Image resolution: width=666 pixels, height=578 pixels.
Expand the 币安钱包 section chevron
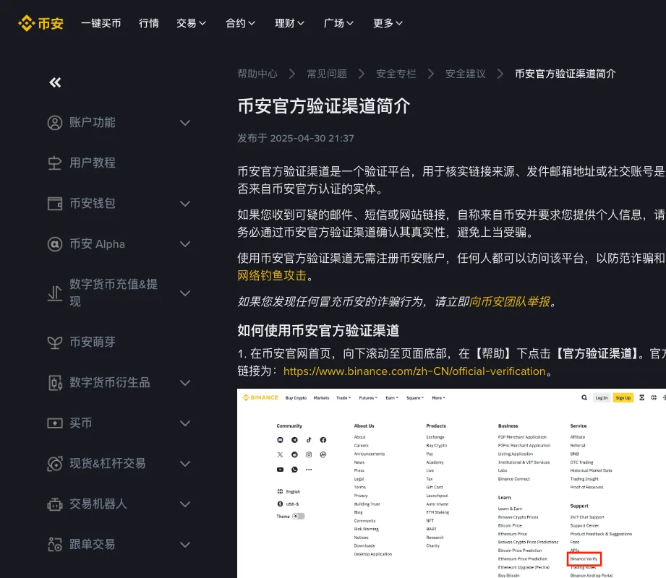click(x=185, y=204)
